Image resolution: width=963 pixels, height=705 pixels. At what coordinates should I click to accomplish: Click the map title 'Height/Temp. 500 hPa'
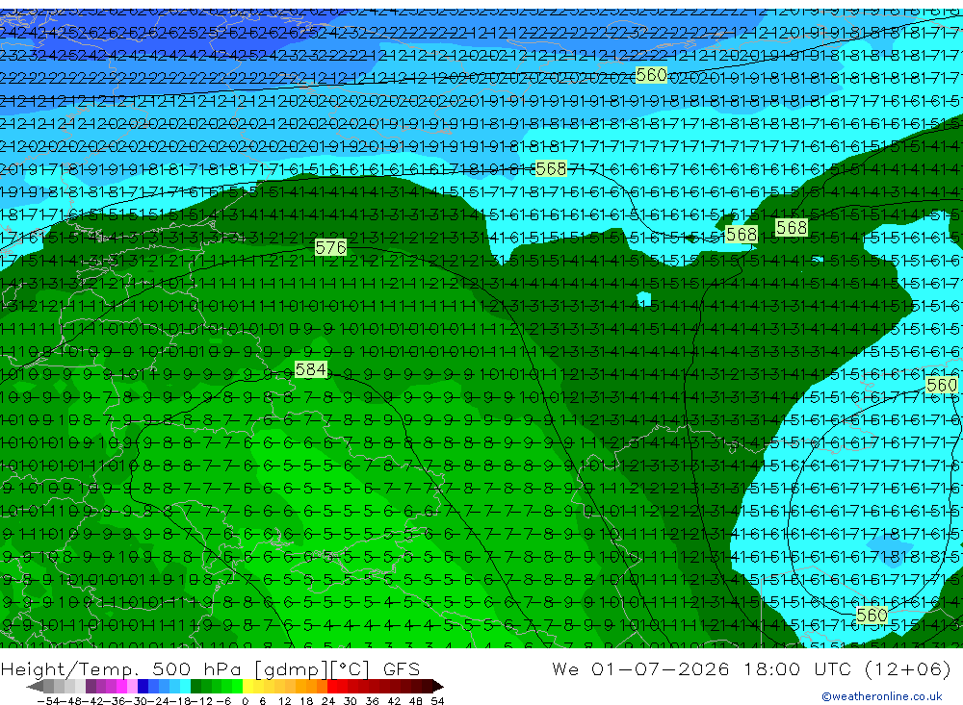pyautogui.click(x=120, y=669)
